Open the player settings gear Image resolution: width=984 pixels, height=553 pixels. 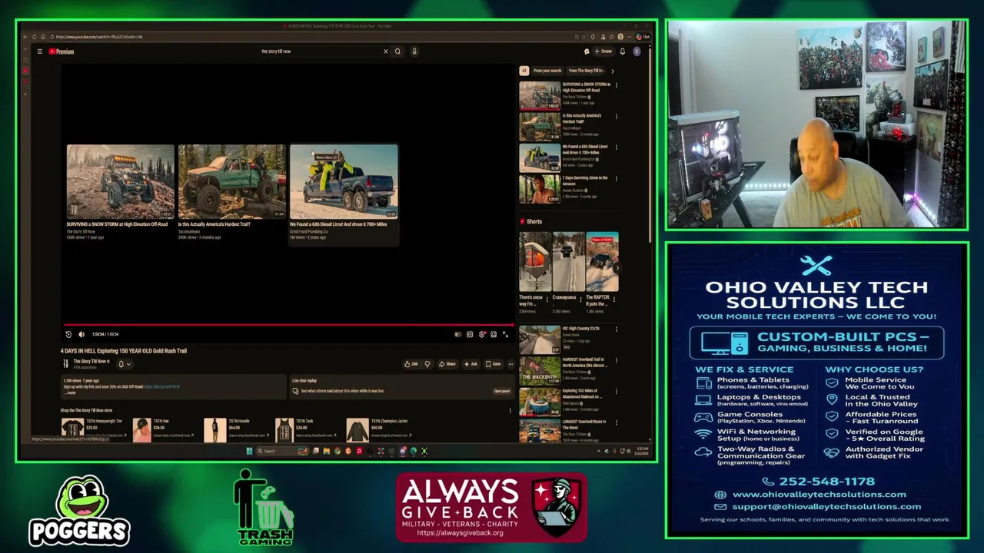[482, 334]
